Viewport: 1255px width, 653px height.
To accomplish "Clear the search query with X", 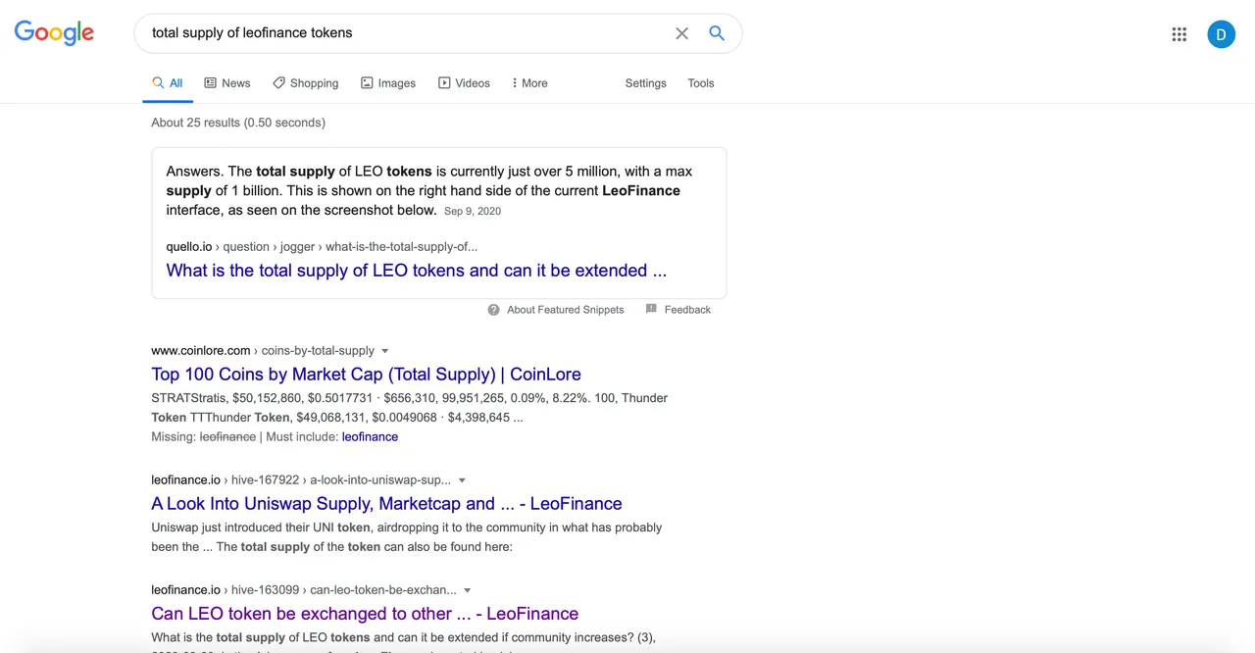I will 681,33.
